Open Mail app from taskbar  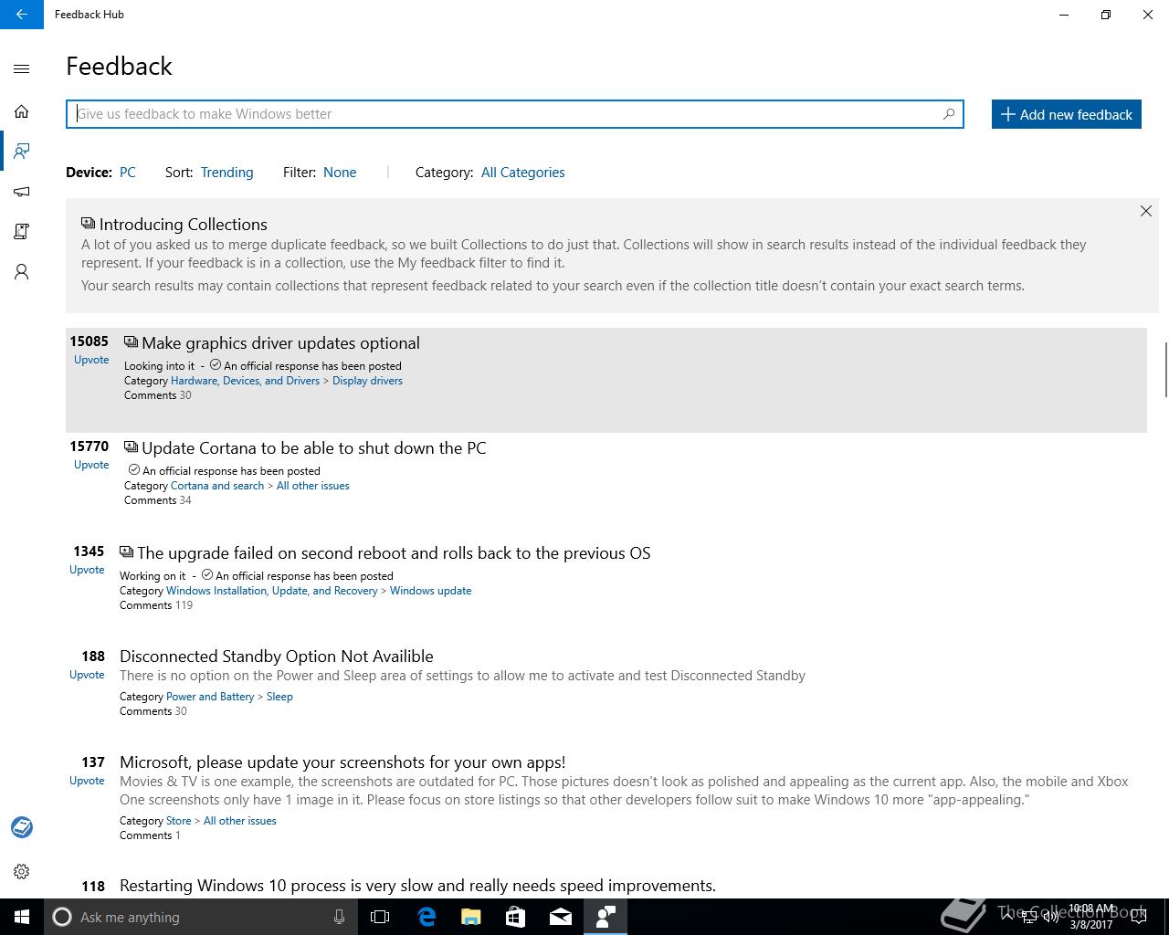coord(561,917)
